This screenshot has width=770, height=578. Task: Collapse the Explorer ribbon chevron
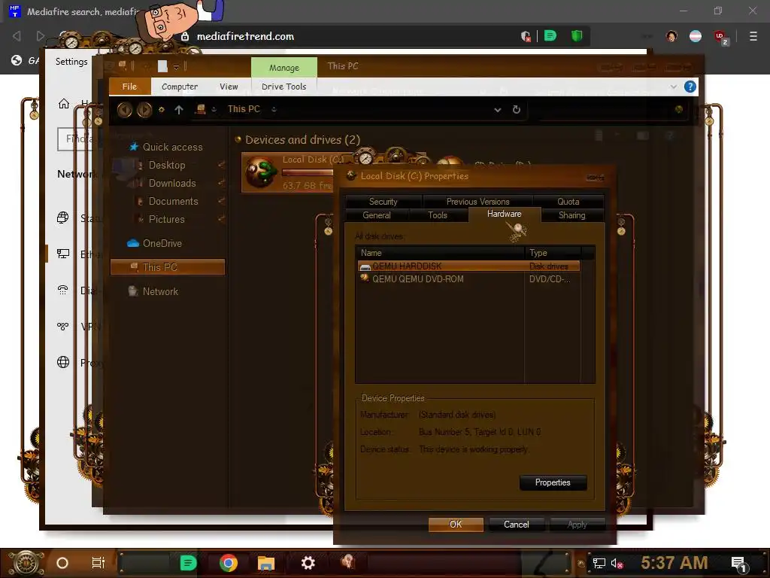673,87
